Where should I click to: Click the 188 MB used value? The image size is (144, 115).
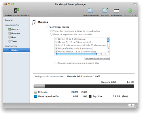(75, 92)
